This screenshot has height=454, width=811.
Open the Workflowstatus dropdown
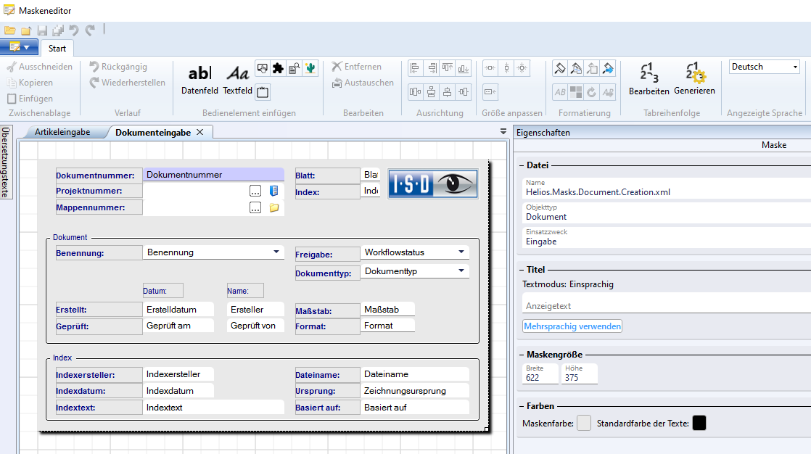tap(461, 252)
